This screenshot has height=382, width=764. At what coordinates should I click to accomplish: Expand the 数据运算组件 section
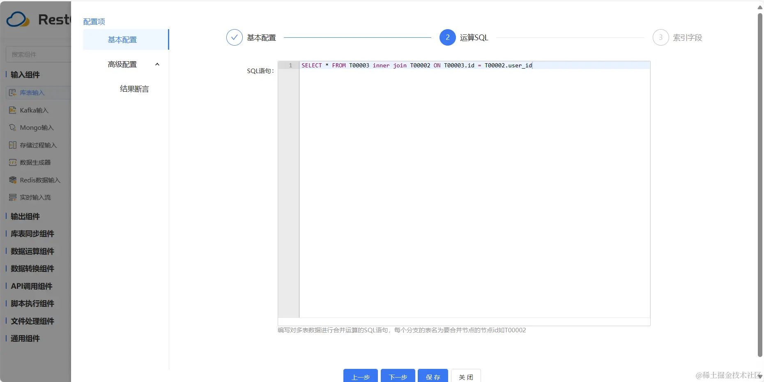[x=32, y=251]
